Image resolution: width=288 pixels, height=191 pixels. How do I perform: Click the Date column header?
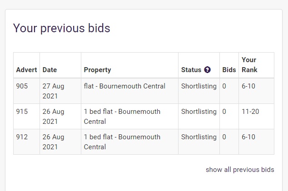(x=50, y=70)
